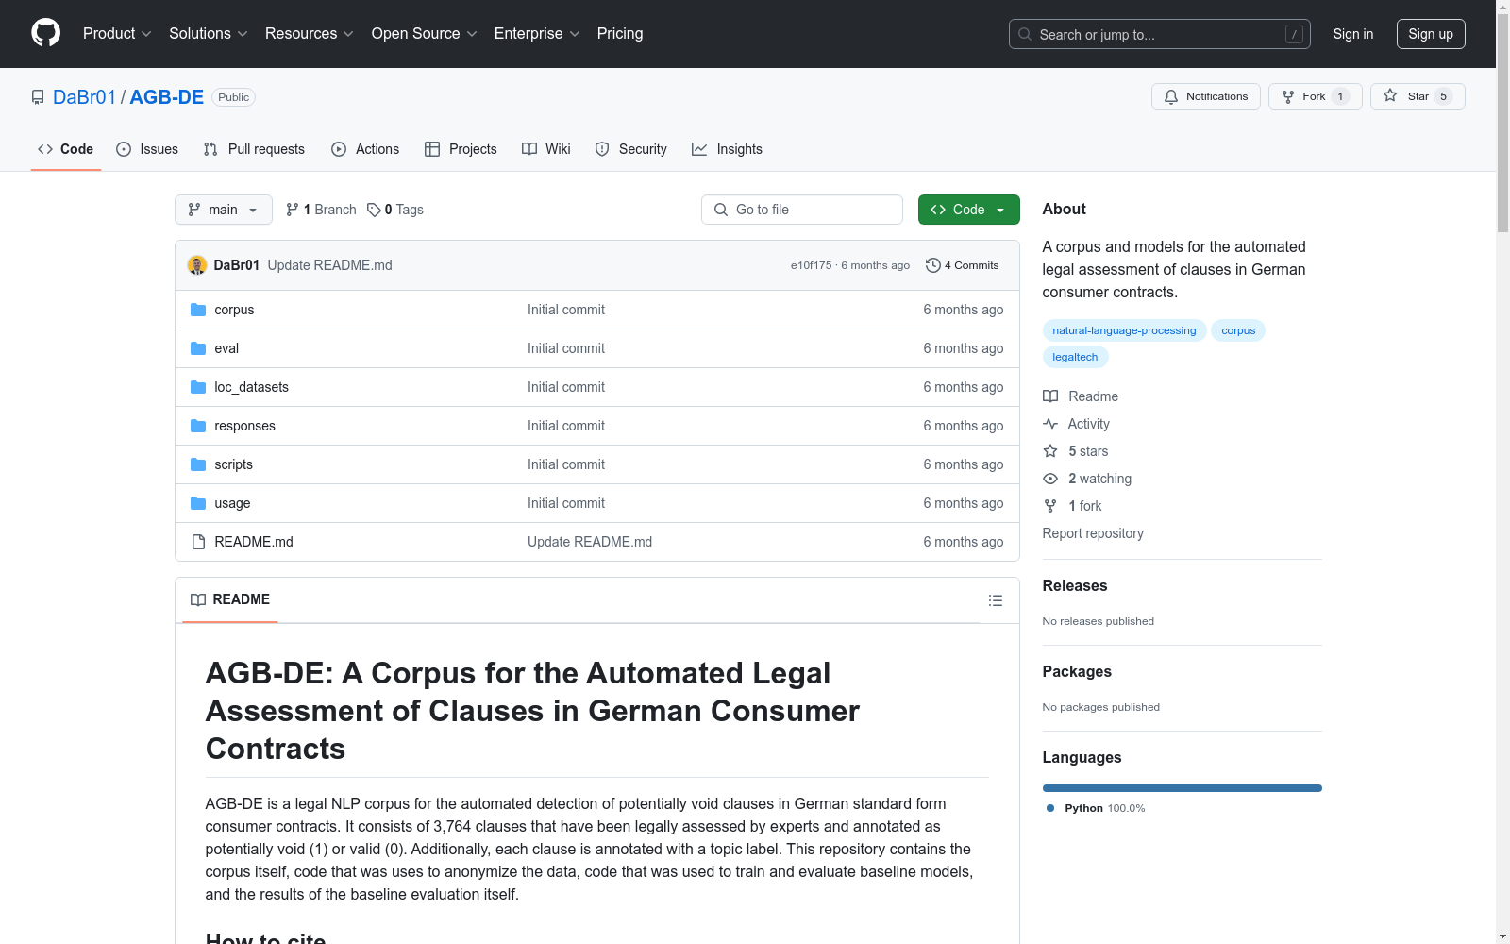Select the README tab header

(230, 599)
